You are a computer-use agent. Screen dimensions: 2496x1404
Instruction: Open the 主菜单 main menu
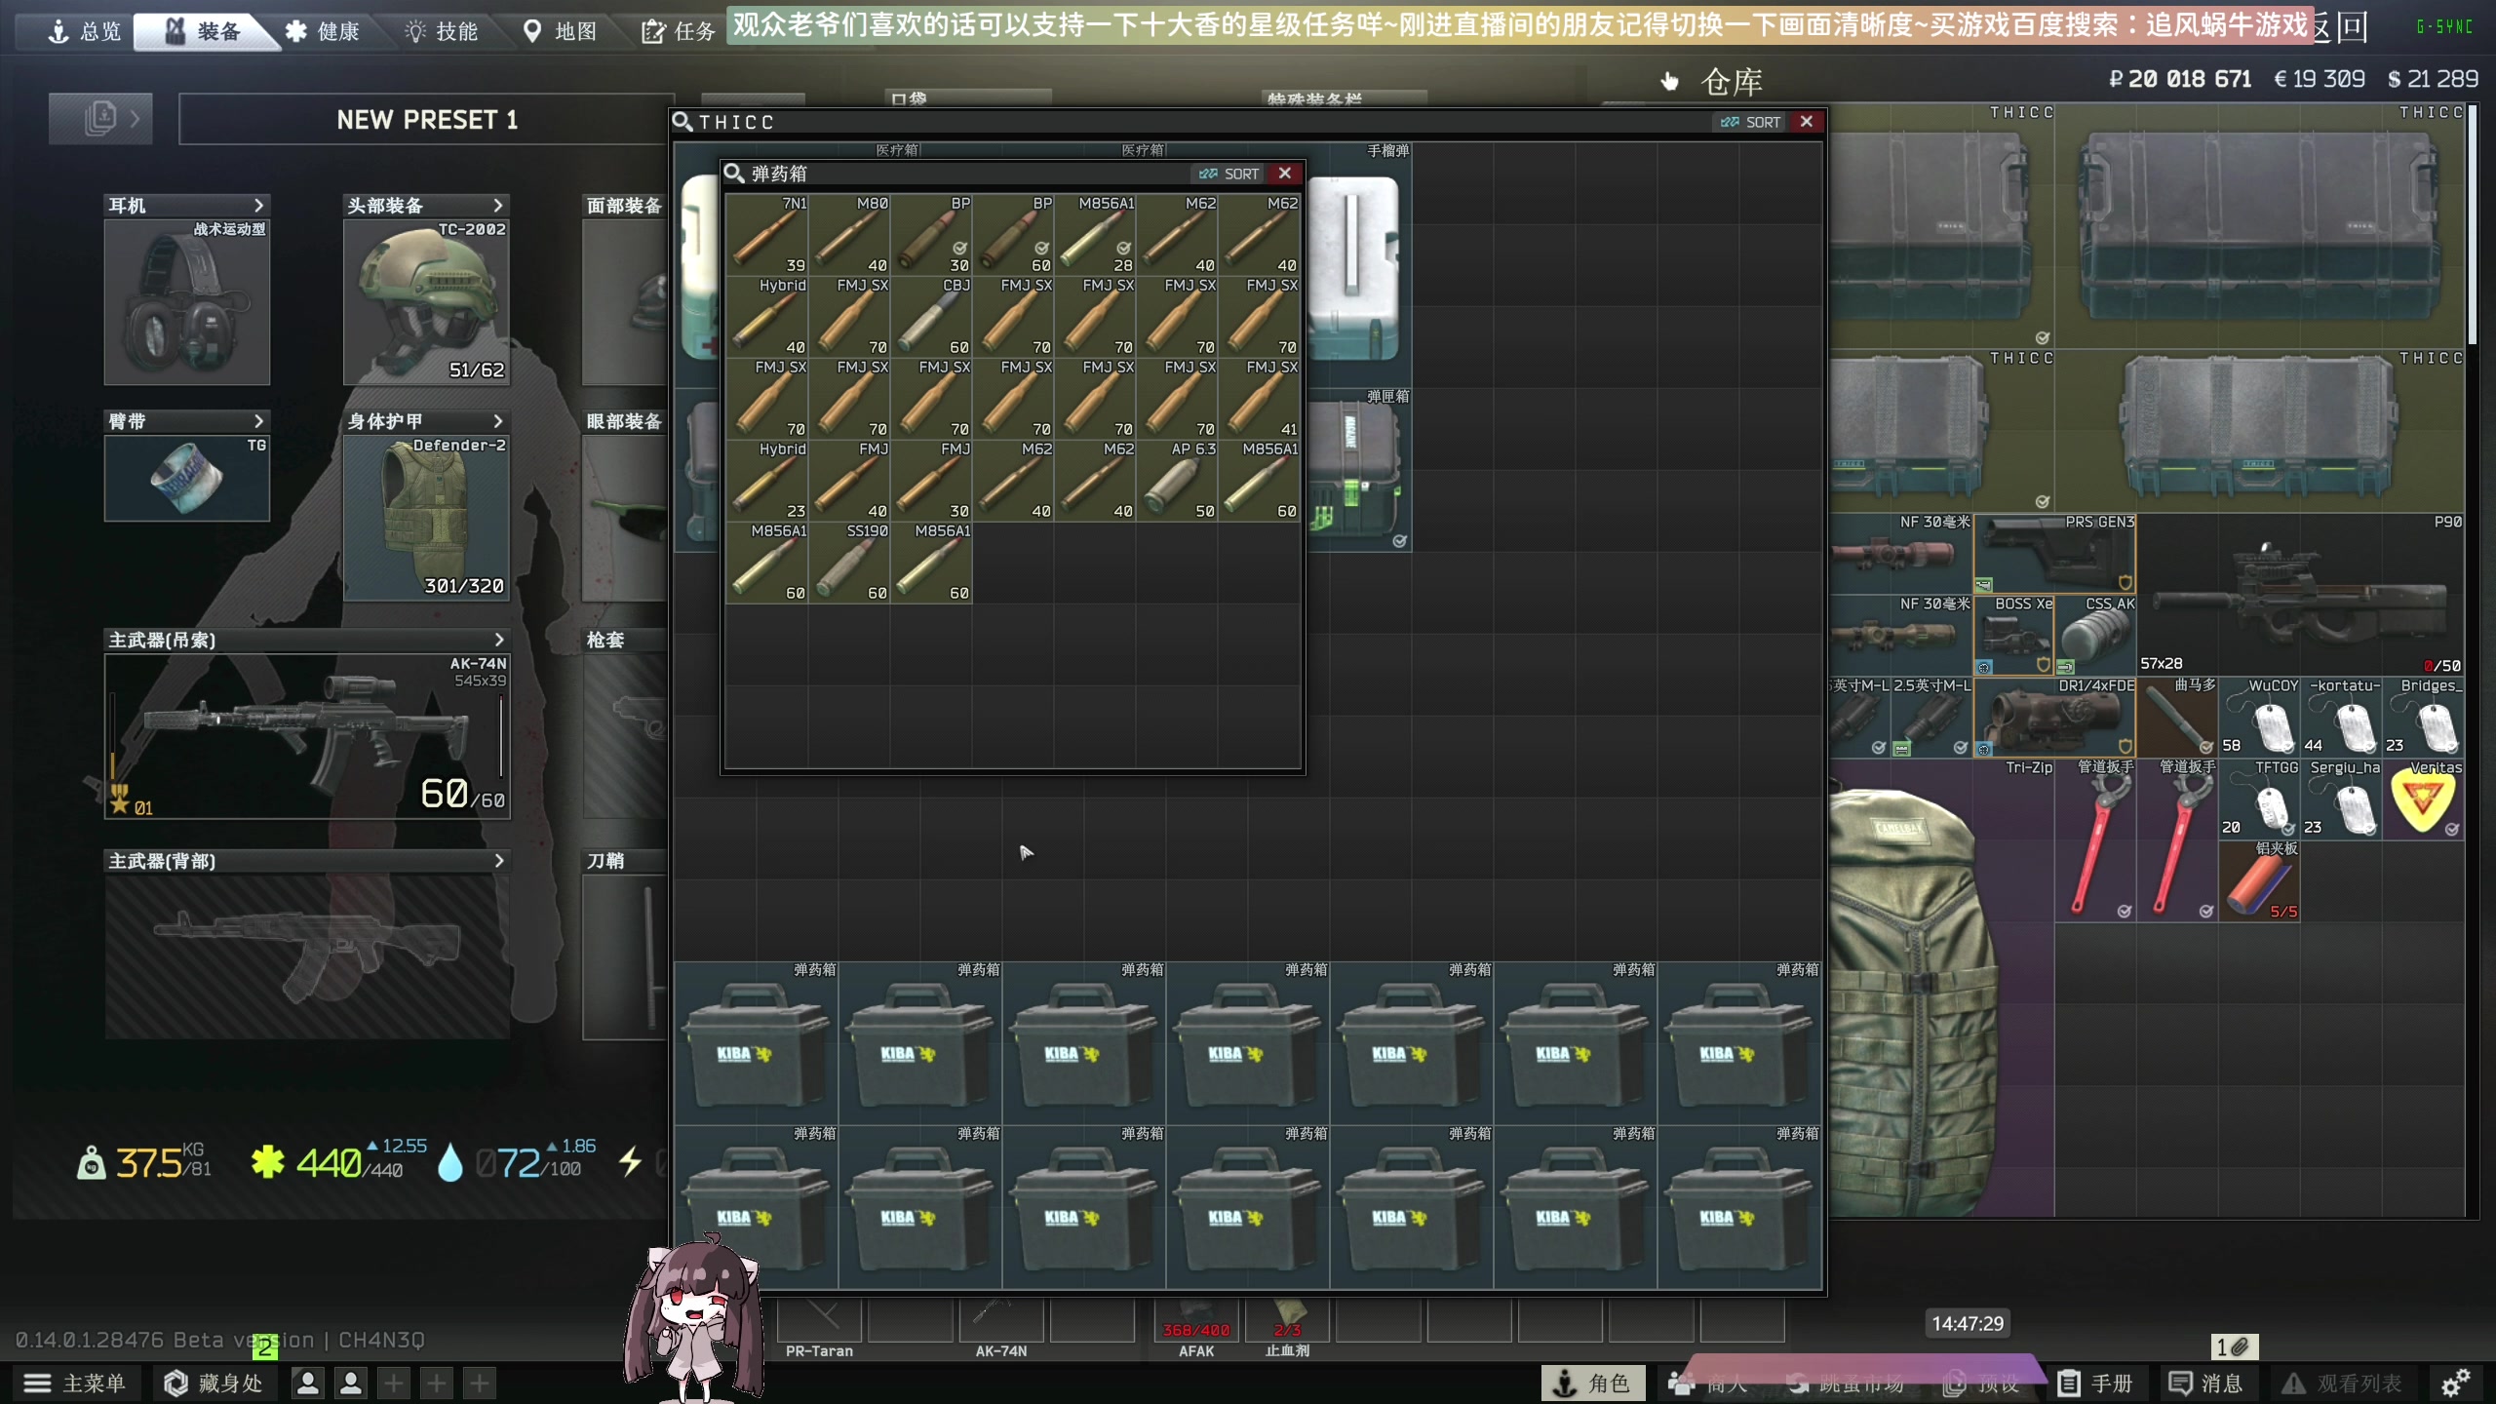point(75,1383)
